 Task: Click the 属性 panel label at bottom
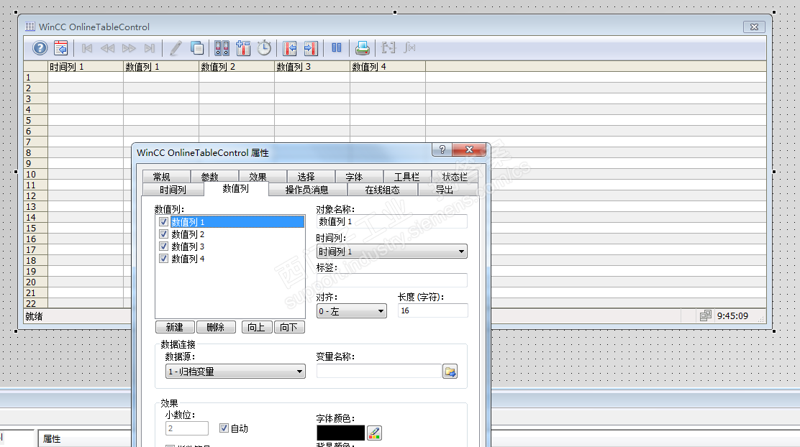[x=52, y=439]
